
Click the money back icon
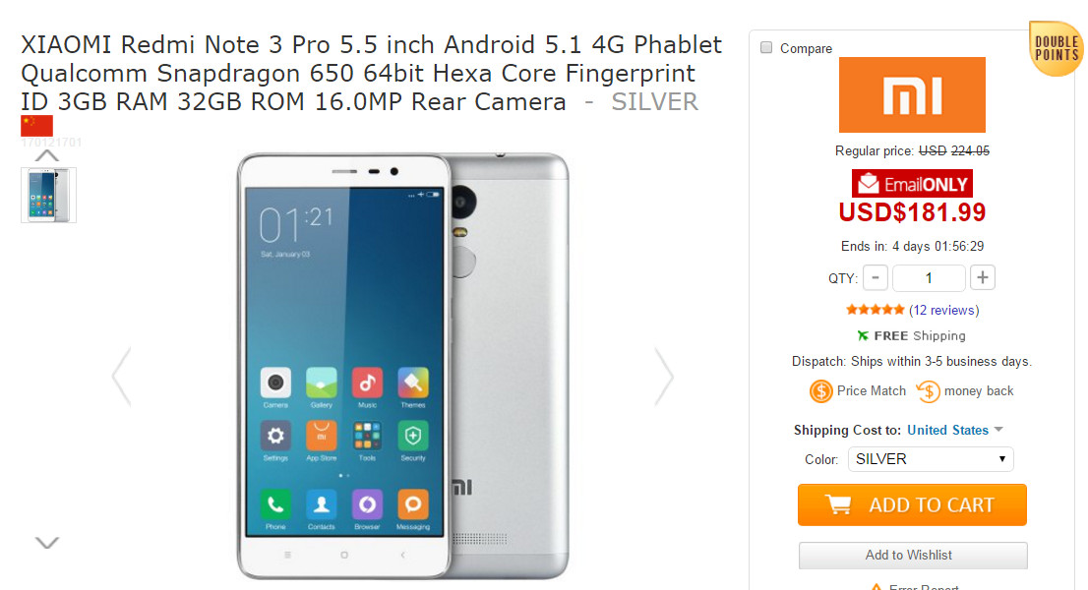[x=928, y=391]
